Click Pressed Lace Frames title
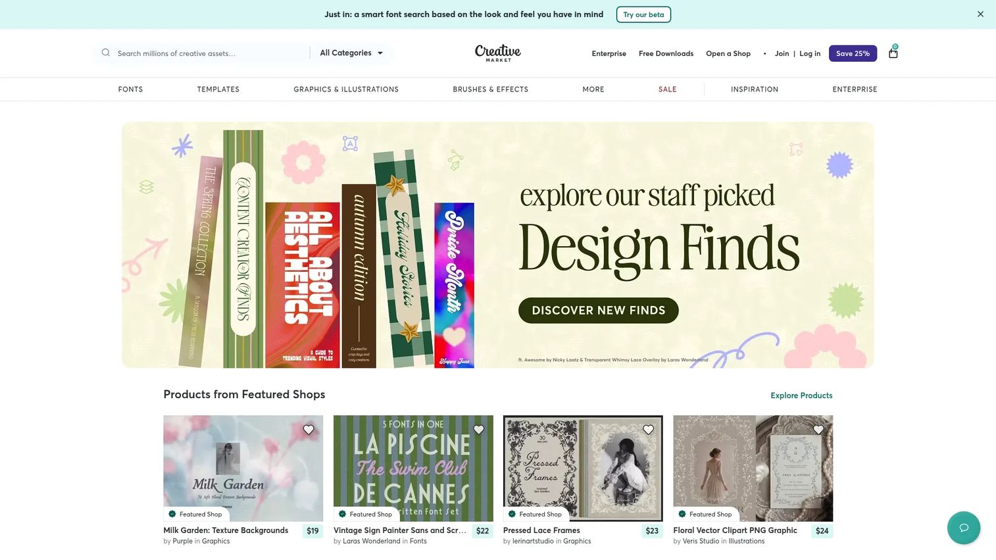The height and width of the screenshot is (560, 996). click(541, 530)
